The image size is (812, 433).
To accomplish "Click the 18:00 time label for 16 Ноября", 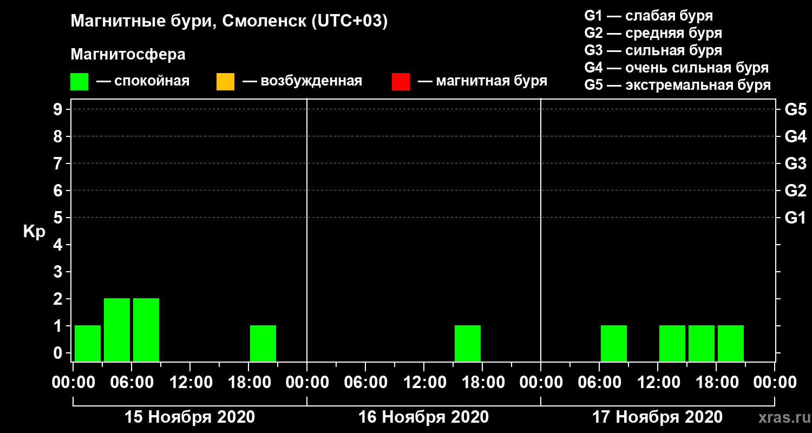I will coord(482,383).
